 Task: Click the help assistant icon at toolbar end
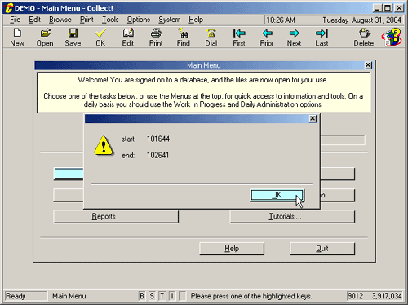pos(392,37)
